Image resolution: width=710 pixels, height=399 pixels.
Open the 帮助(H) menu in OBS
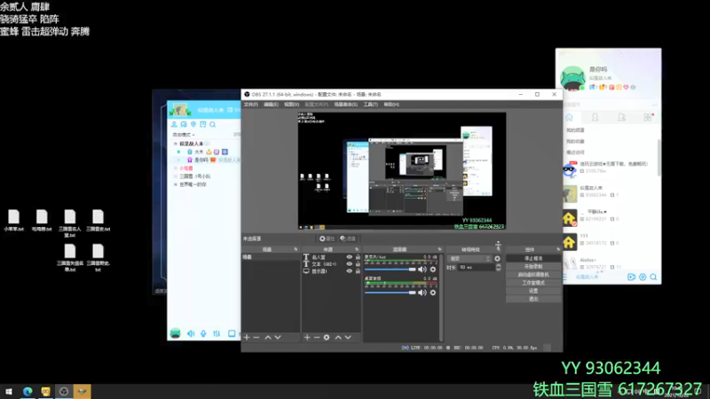point(391,105)
